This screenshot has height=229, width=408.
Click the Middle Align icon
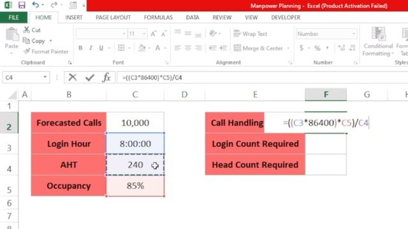click(x=188, y=33)
